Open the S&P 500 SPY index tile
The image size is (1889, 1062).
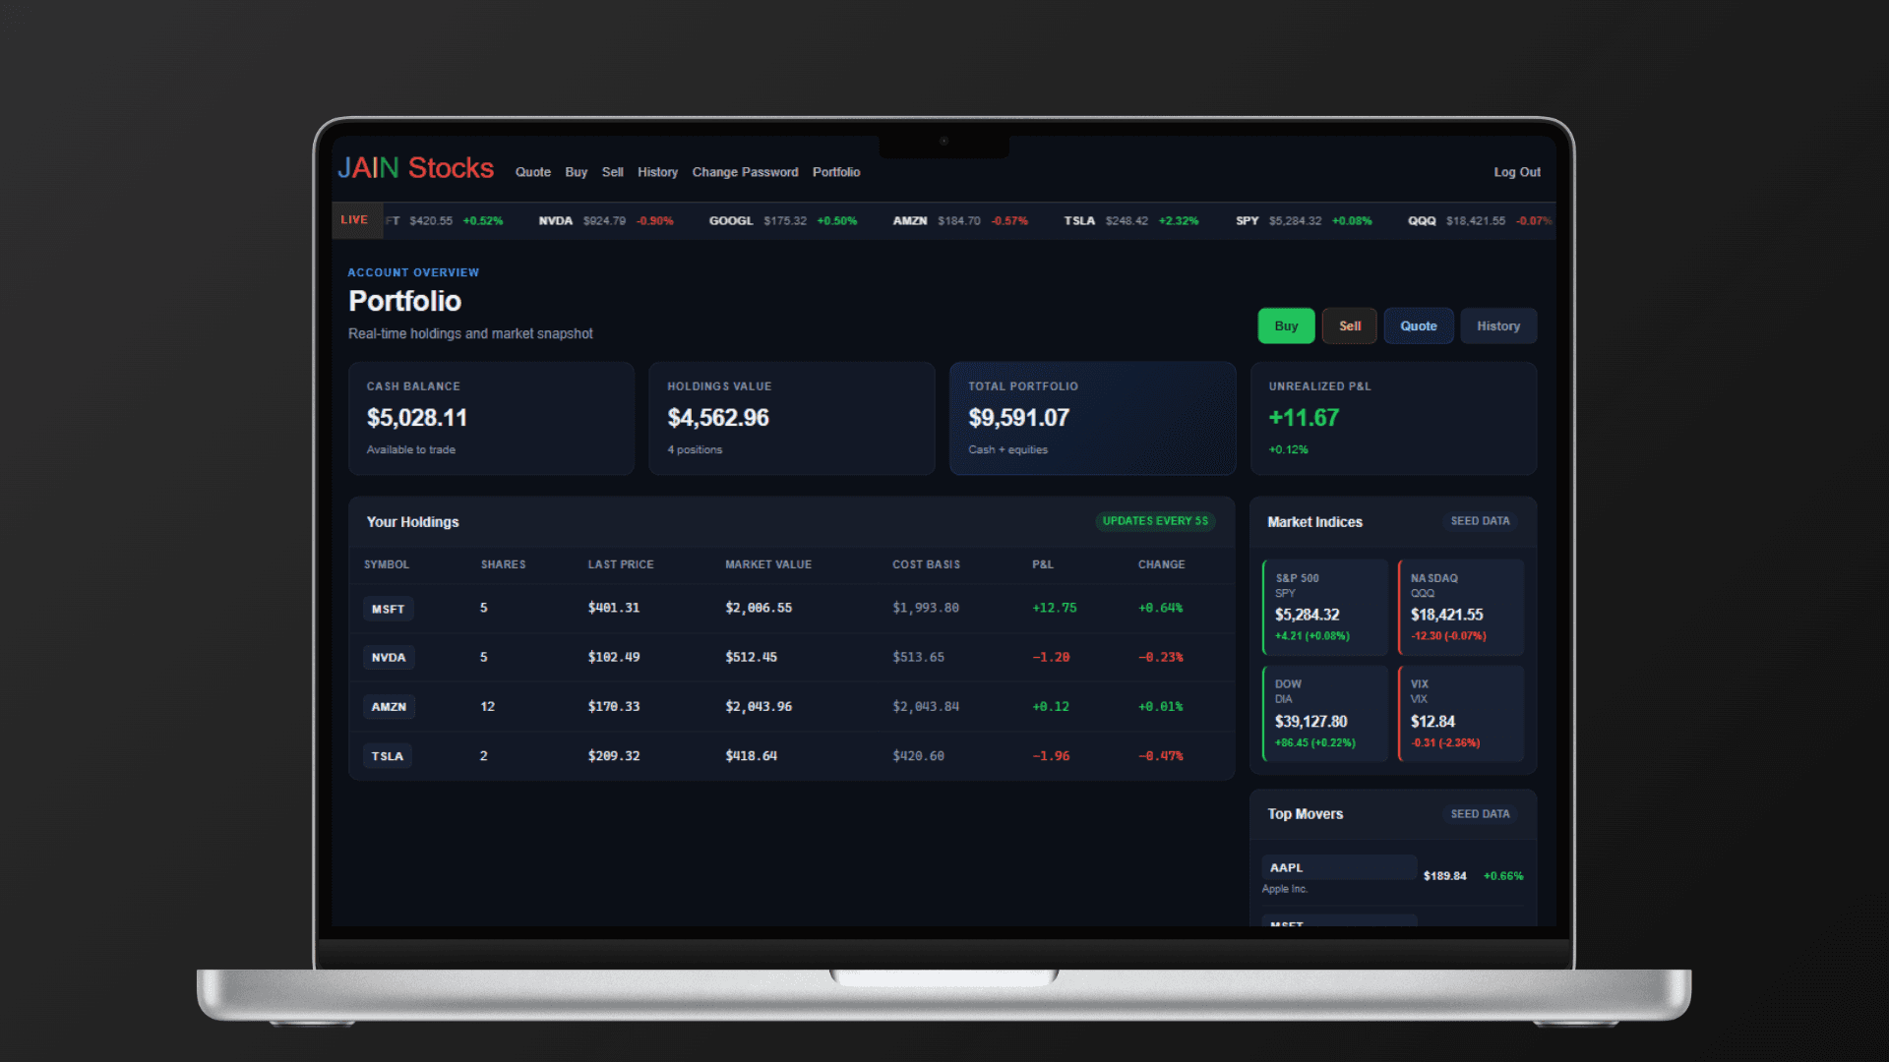1325,608
